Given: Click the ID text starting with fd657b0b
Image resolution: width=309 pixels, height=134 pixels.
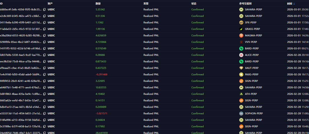Looking at the screenshot, I should (x=21, y=55).
